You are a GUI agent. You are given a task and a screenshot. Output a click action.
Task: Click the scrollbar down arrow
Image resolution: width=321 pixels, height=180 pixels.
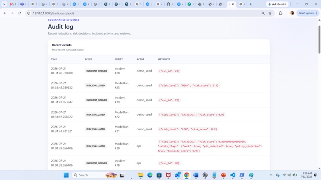pyautogui.click(x=319, y=168)
